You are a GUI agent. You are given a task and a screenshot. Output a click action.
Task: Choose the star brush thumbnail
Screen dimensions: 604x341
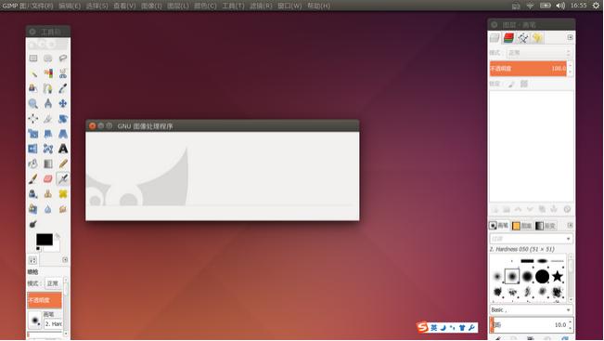click(x=557, y=276)
